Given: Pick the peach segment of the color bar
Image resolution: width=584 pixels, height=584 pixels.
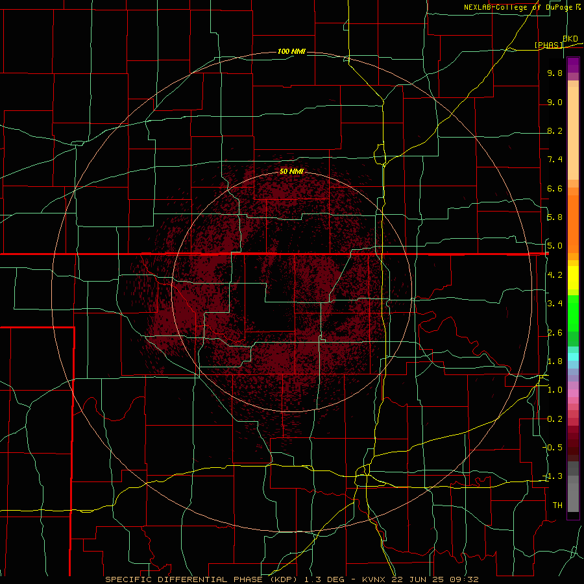Looking at the screenshot, I should pos(573,133).
